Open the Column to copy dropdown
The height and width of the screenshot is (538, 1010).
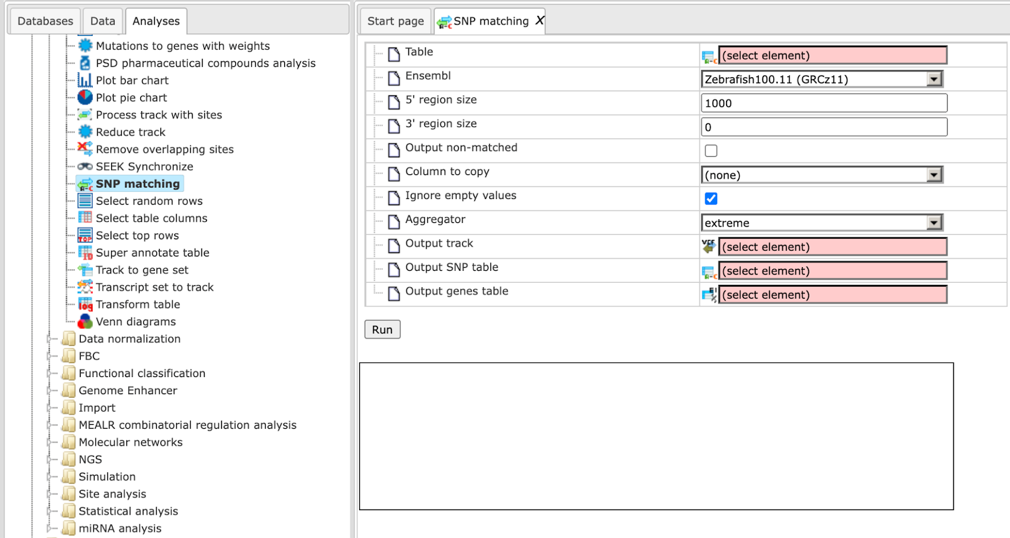(822, 175)
